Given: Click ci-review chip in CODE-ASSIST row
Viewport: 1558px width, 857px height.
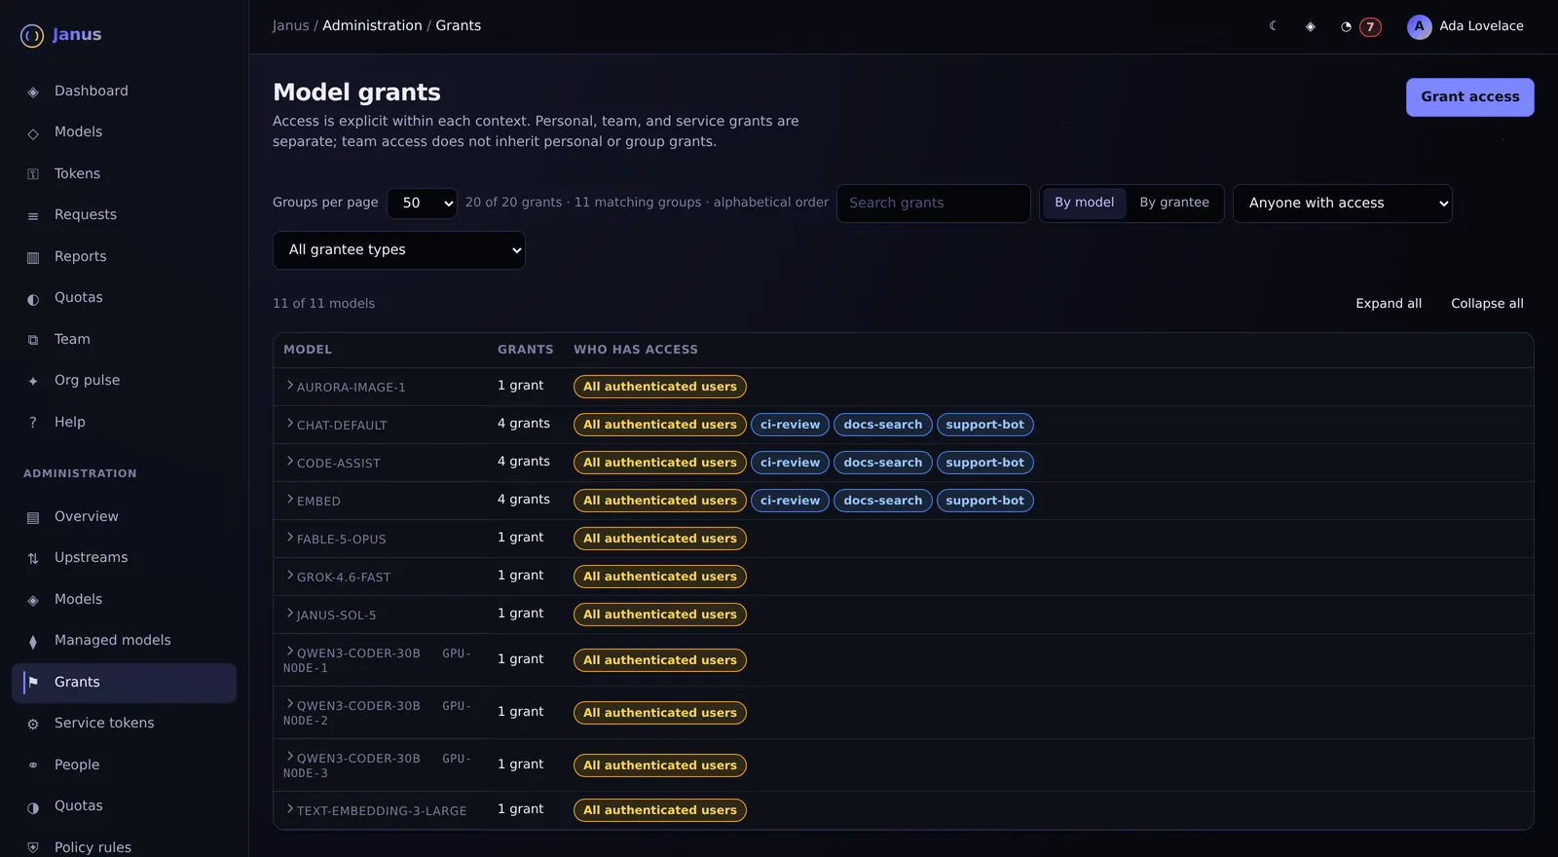Looking at the screenshot, I should (x=790, y=463).
